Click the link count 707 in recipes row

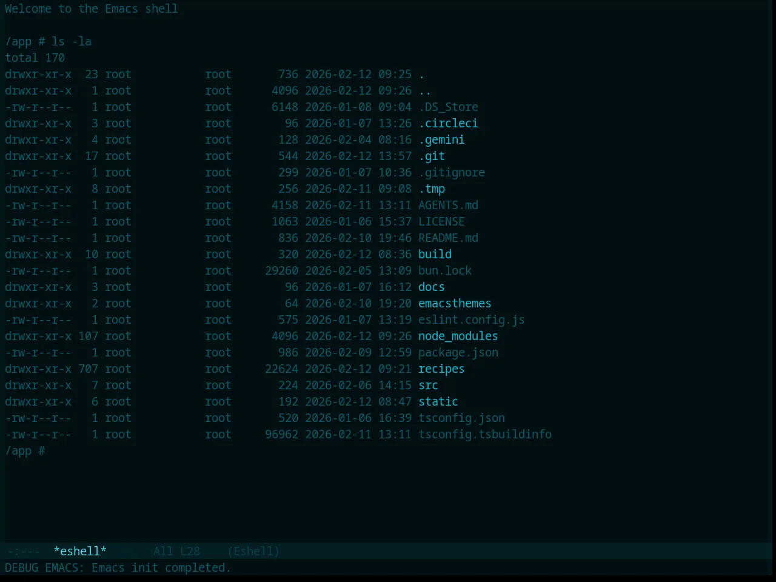88,369
